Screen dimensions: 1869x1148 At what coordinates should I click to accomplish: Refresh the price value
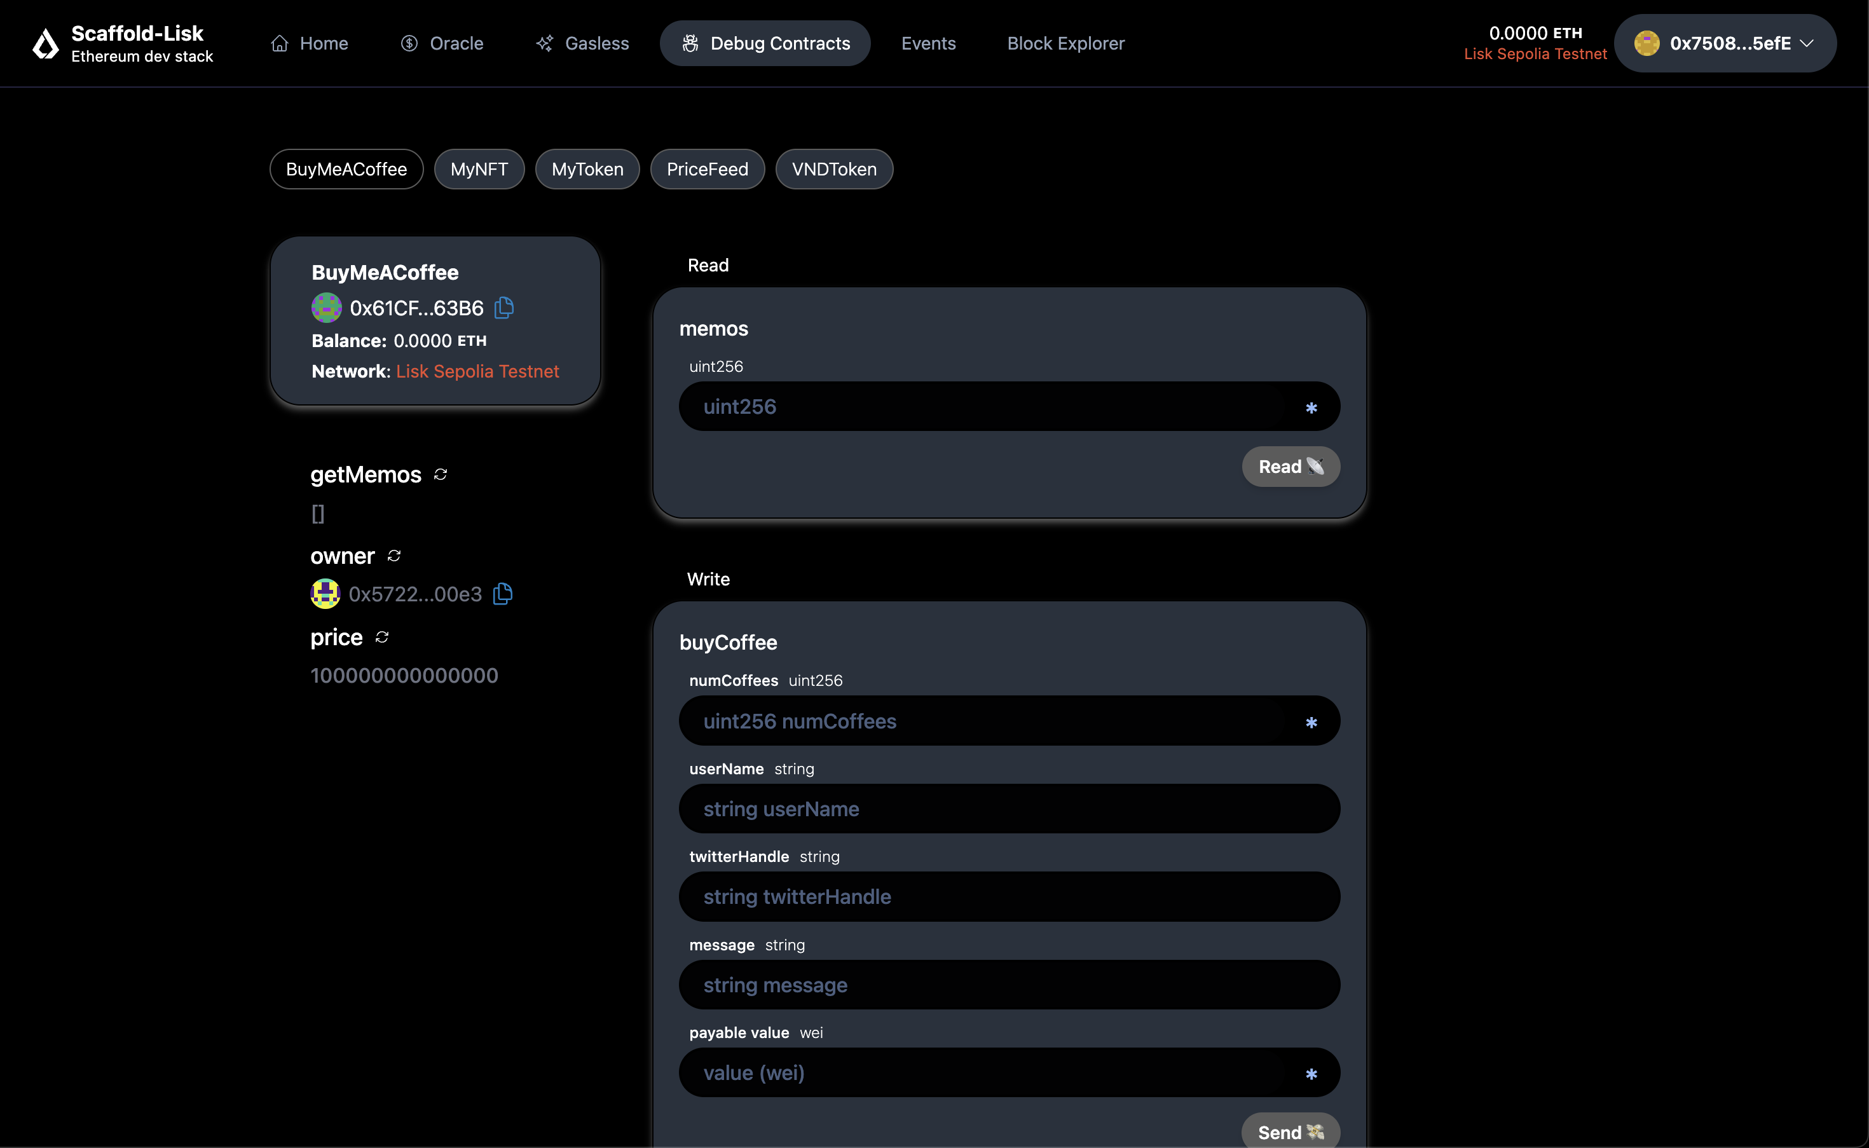tap(382, 637)
